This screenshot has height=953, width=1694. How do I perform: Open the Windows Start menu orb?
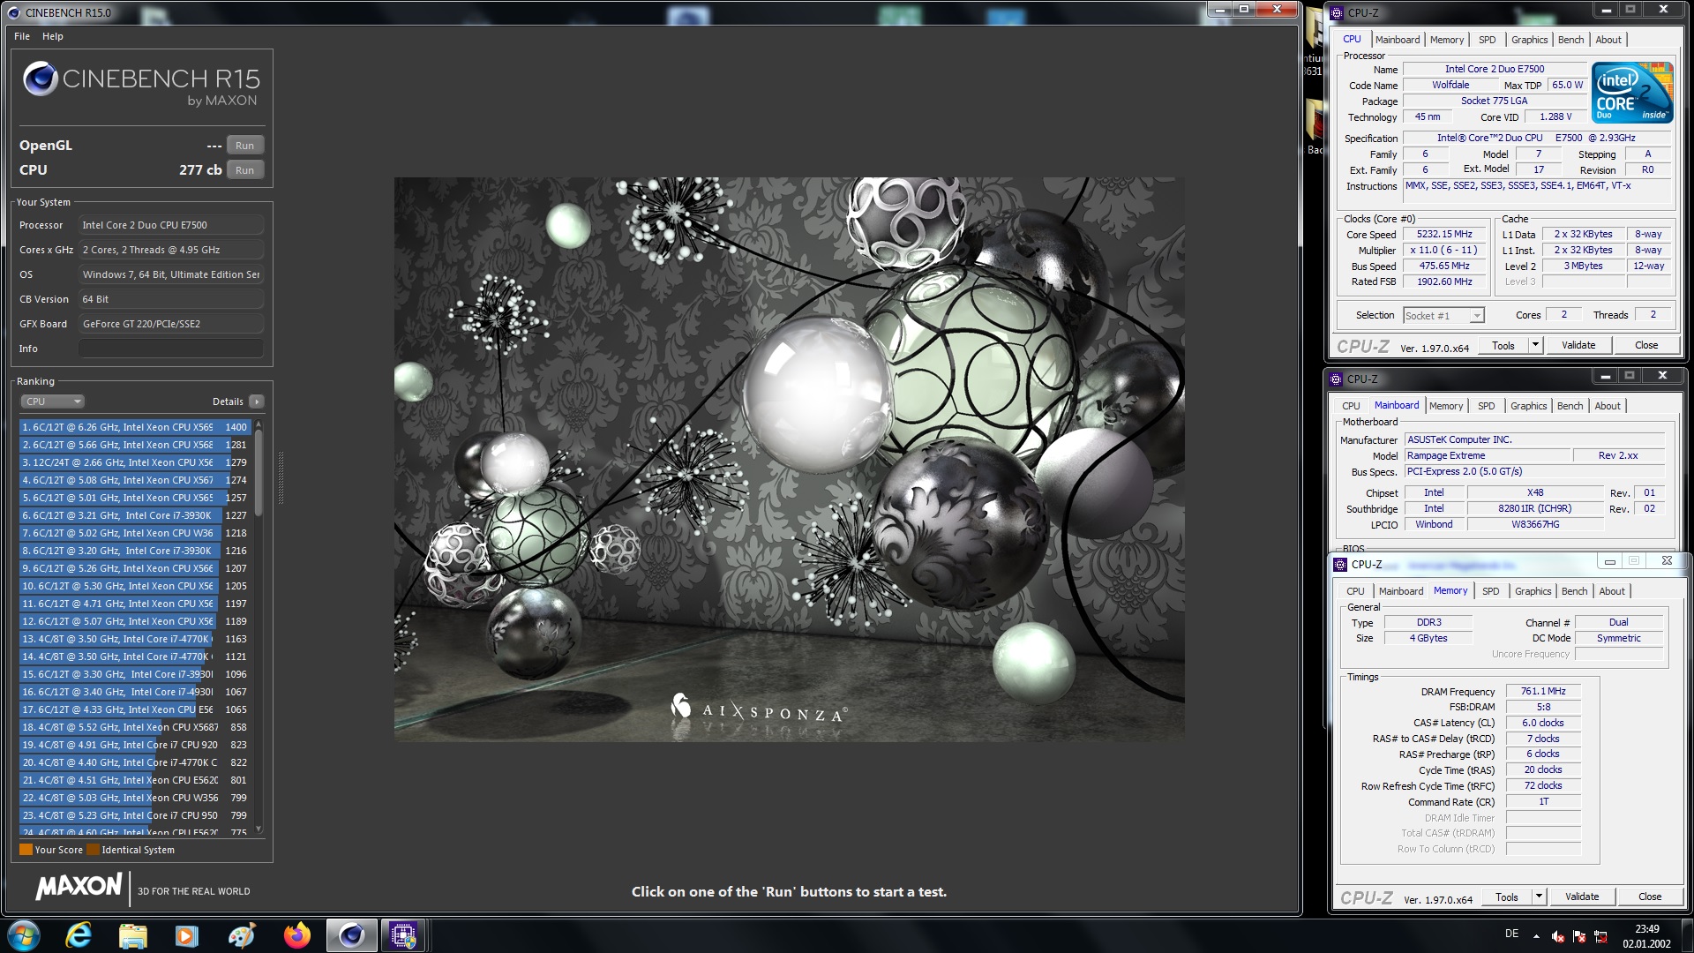click(24, 935)
